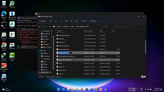
Task: Open Microsoft Edge desktop shortcut
Action: click(4, 15)
